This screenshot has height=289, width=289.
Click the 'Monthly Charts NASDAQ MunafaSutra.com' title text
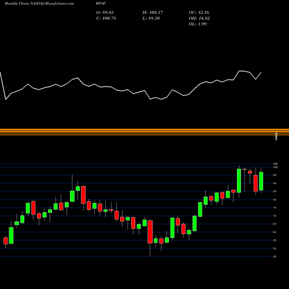click(39, 3)
